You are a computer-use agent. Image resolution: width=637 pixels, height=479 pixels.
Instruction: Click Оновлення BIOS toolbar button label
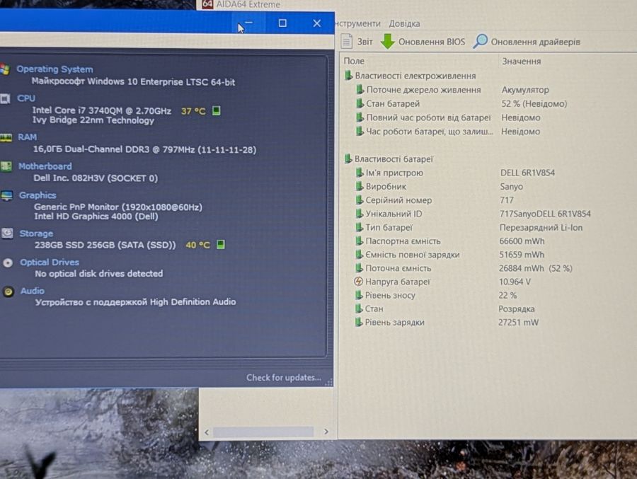(432, 42)
